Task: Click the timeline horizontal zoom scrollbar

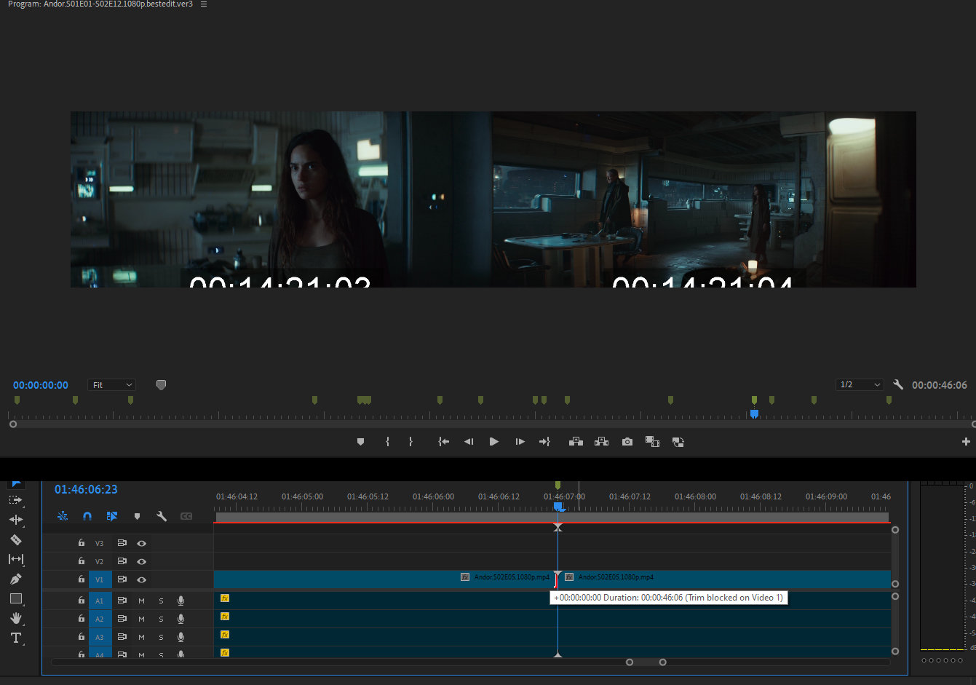Action: click(x=646, y=662)
